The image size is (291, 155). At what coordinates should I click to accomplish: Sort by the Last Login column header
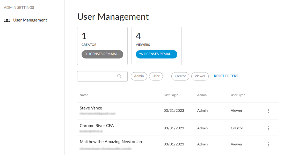tap(171, 95)
